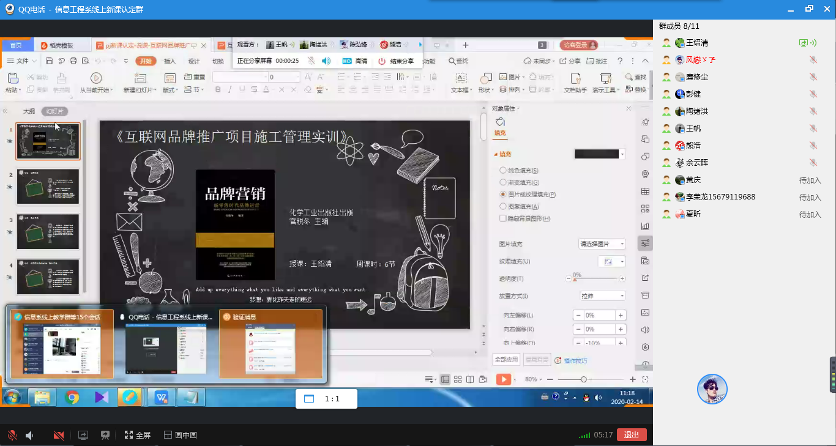Screen dimensions: 836x446
Task: Check the hide background graphics box
Action: (x=503, y=218)
